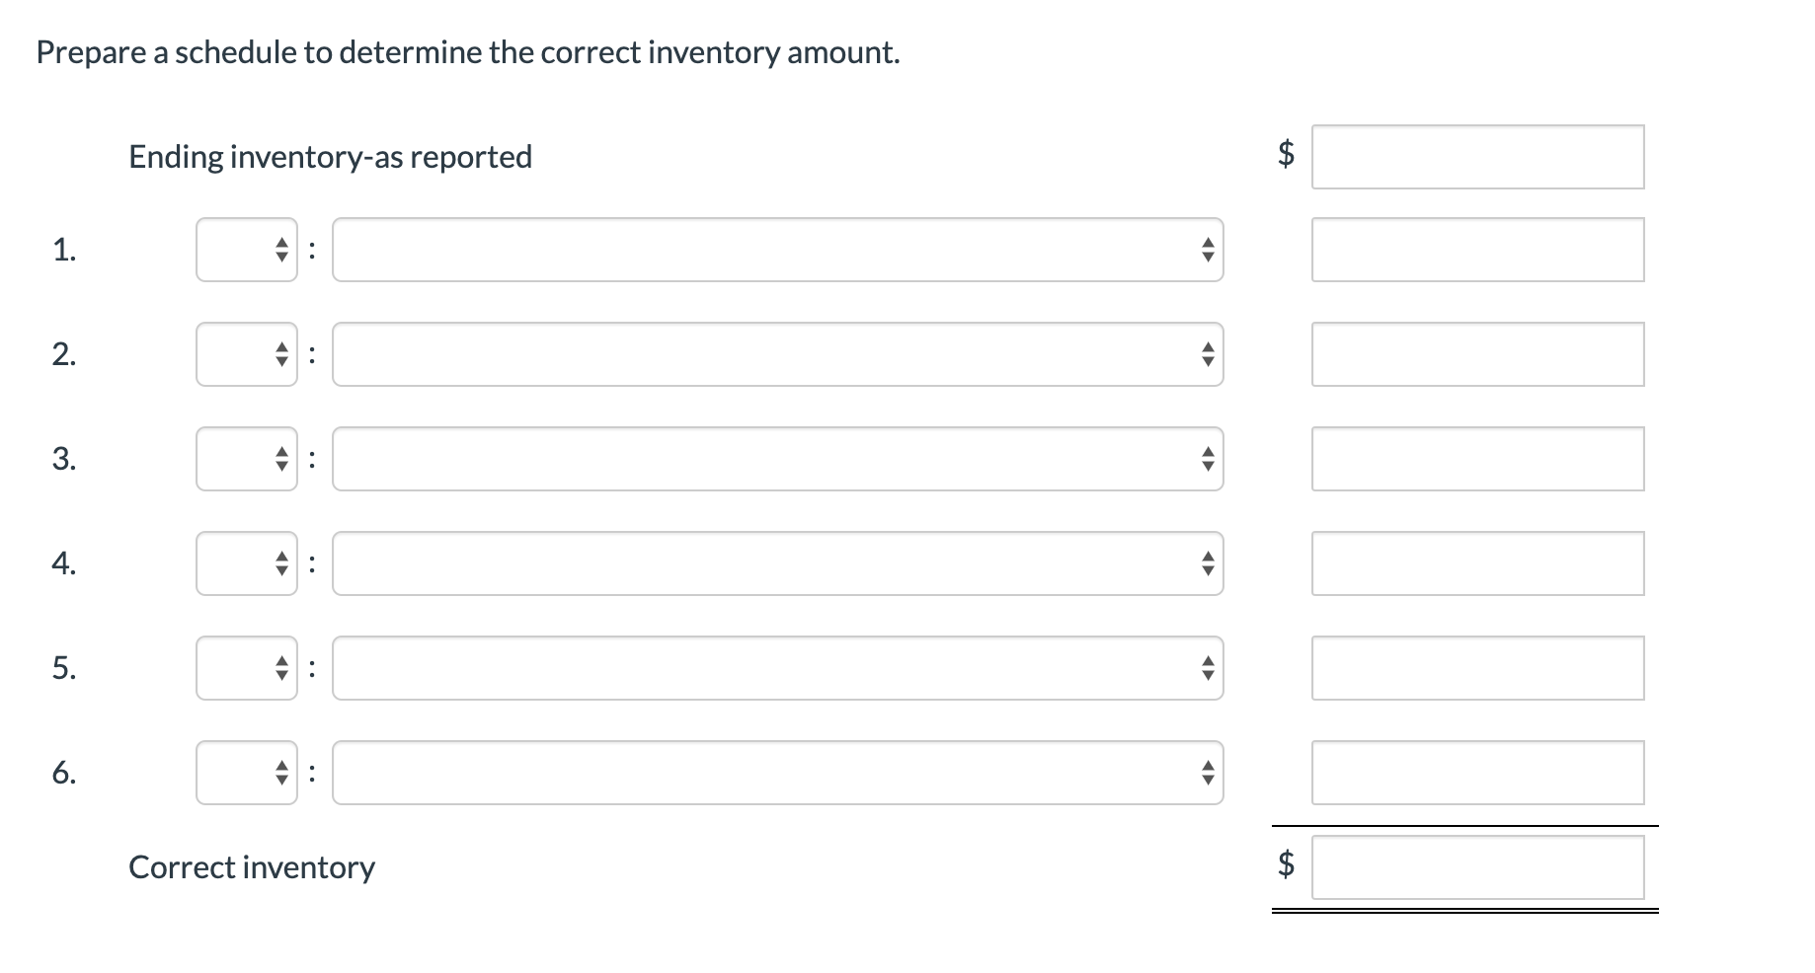Click the Correct inventory total field
1815x973 pixels.
[x=1477, y=867]
